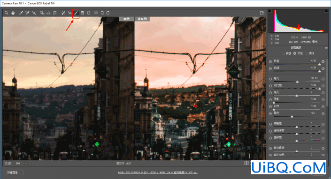Screen dimensions: 331x179
Task: Cycle before/after preview view icon
Action: coord(246,163)
